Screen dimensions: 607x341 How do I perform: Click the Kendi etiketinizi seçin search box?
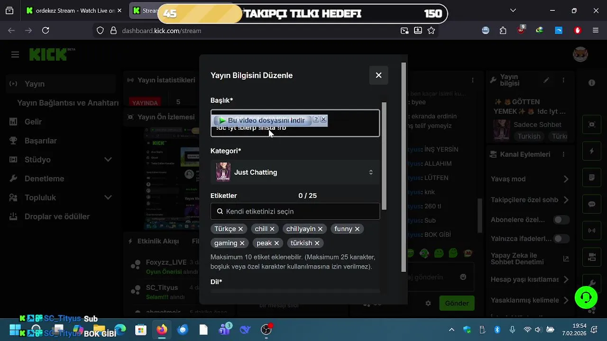point(295,211)
